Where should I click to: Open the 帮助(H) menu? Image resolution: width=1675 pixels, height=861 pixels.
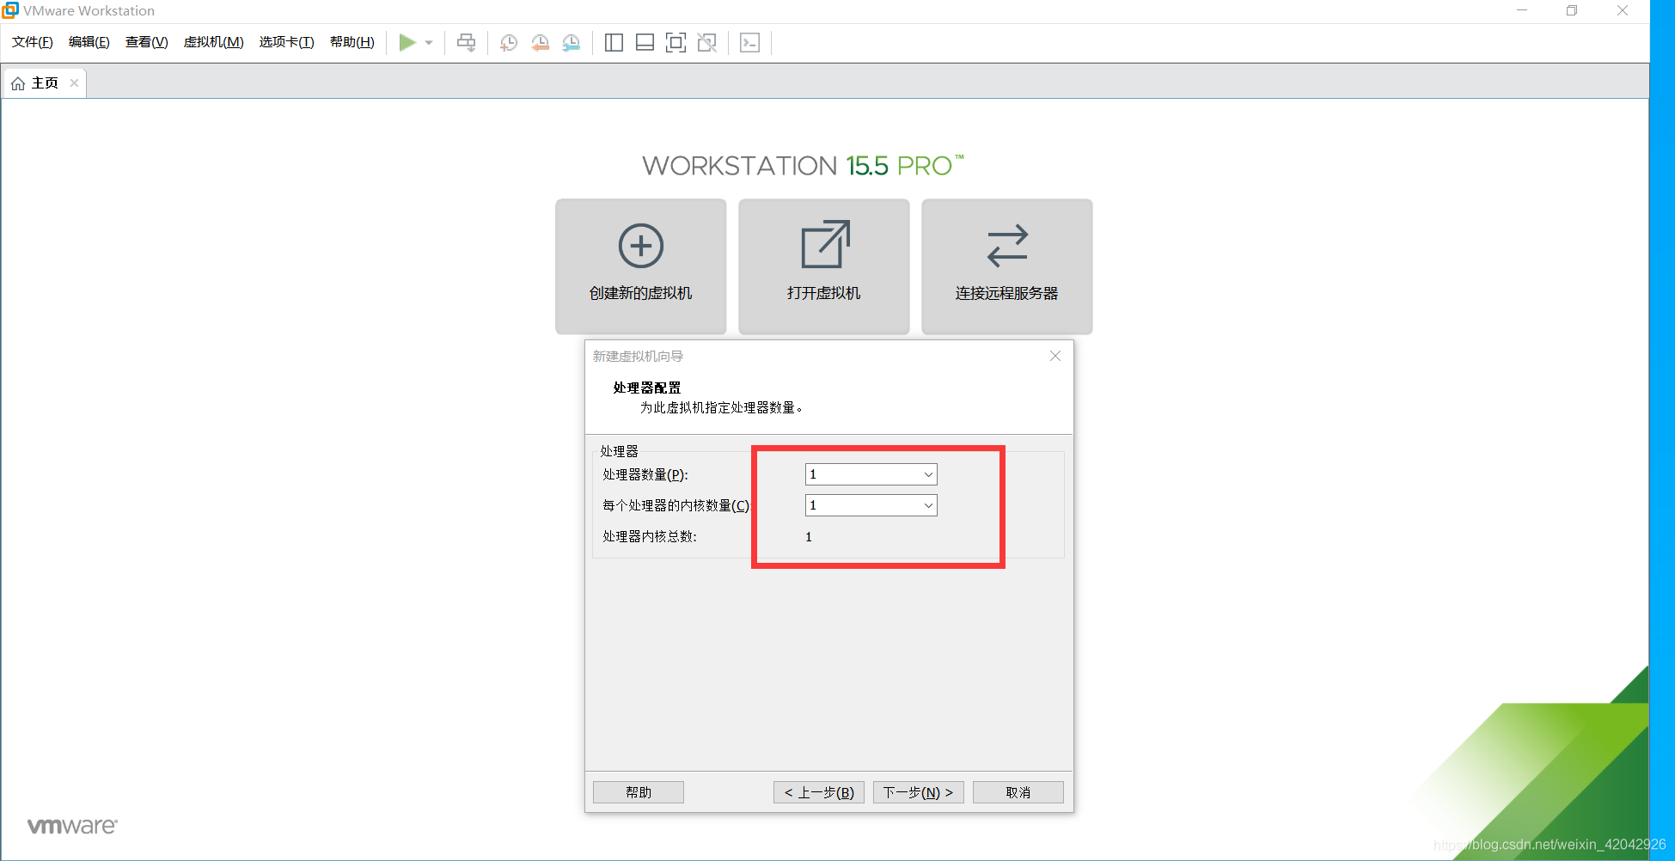[352, 42]
